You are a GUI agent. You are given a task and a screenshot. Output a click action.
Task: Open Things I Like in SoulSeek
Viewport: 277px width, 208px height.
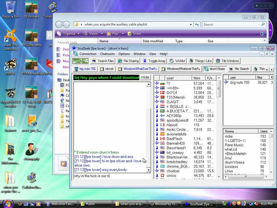[x=201, y=61]
